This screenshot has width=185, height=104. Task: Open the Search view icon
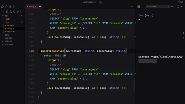(x=6, y=7)
